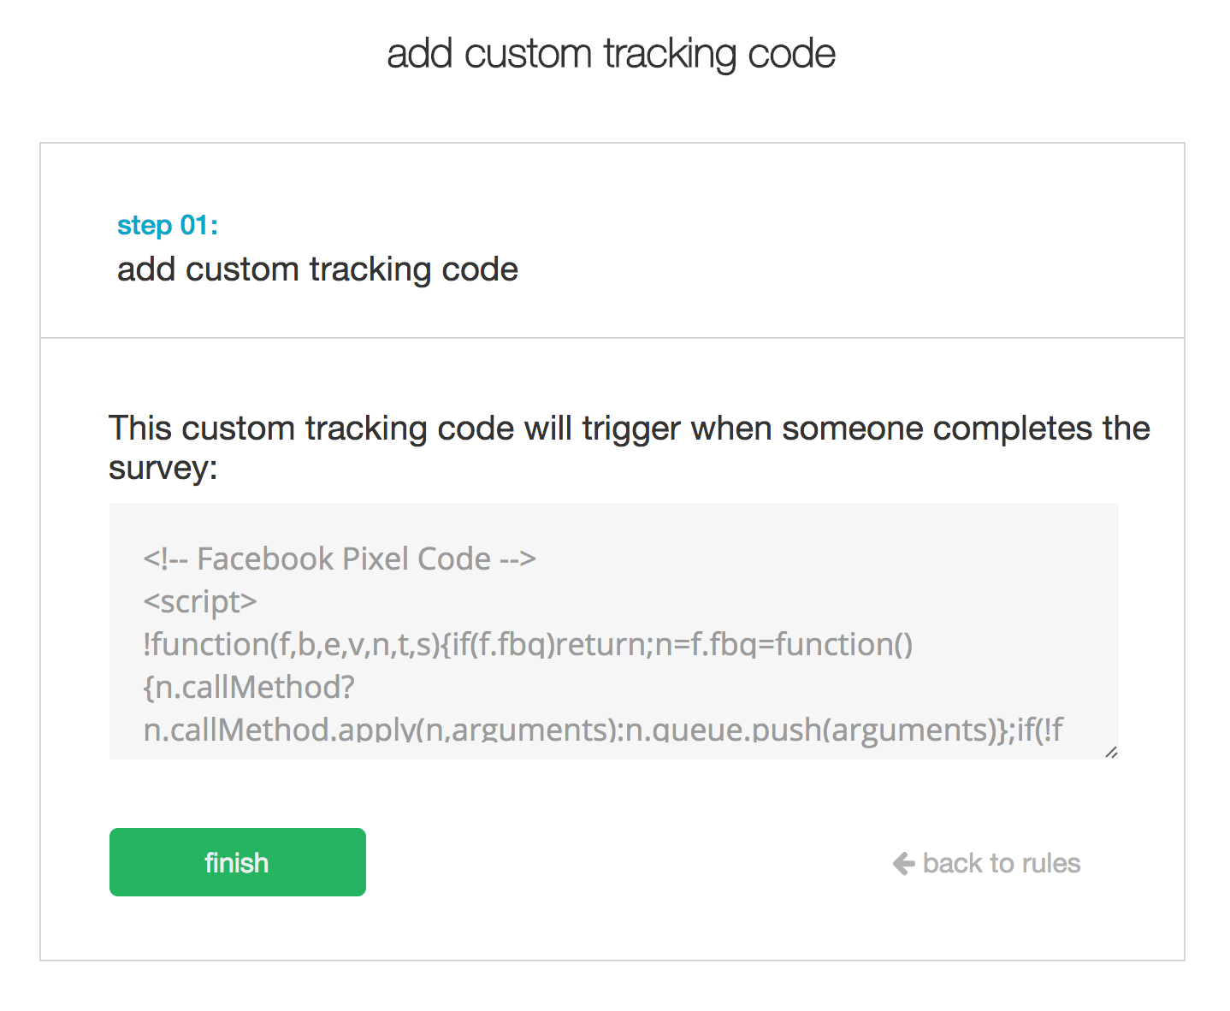Place cursor on the <script> line
This screenshot has height=1011, width=1230.
(199, 601)
